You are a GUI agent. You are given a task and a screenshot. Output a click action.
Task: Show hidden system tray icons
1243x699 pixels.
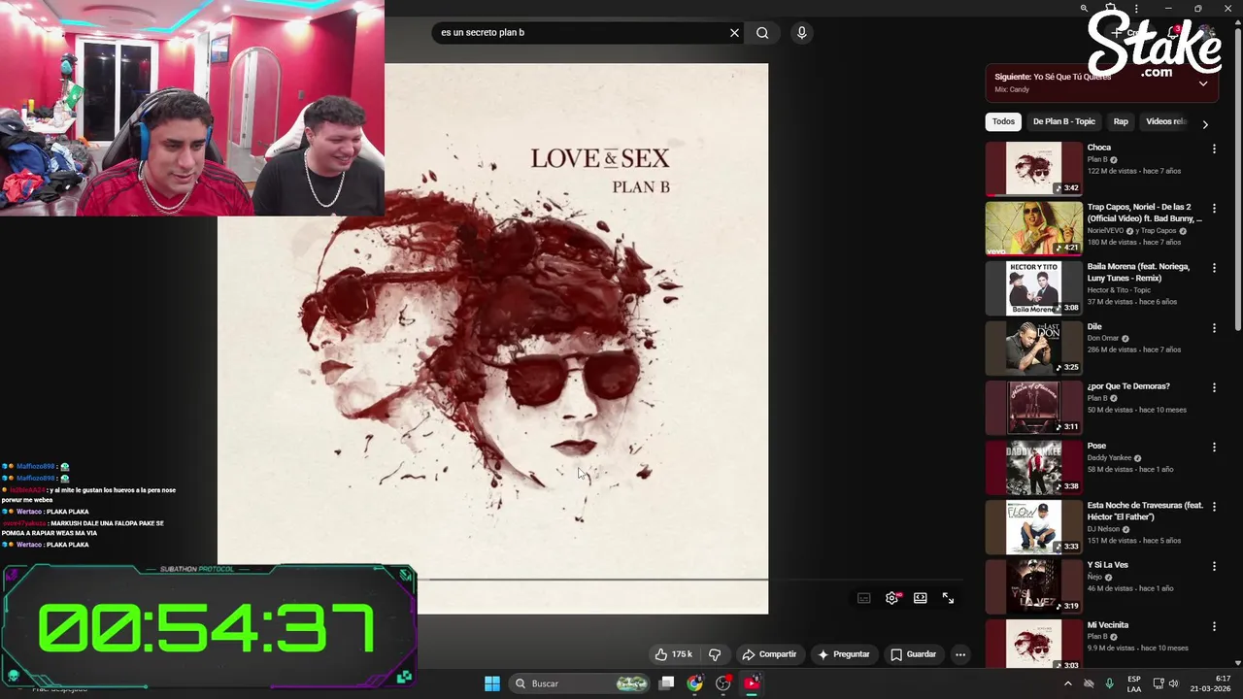1068,683
